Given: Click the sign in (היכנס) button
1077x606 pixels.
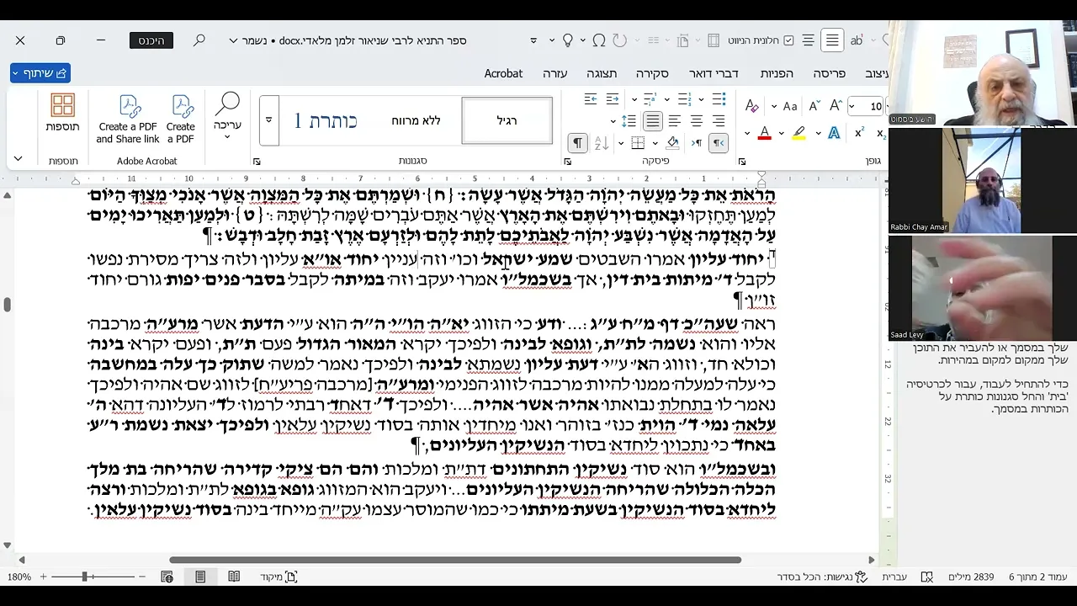Looking at the screenshot, I should point(151,40).
